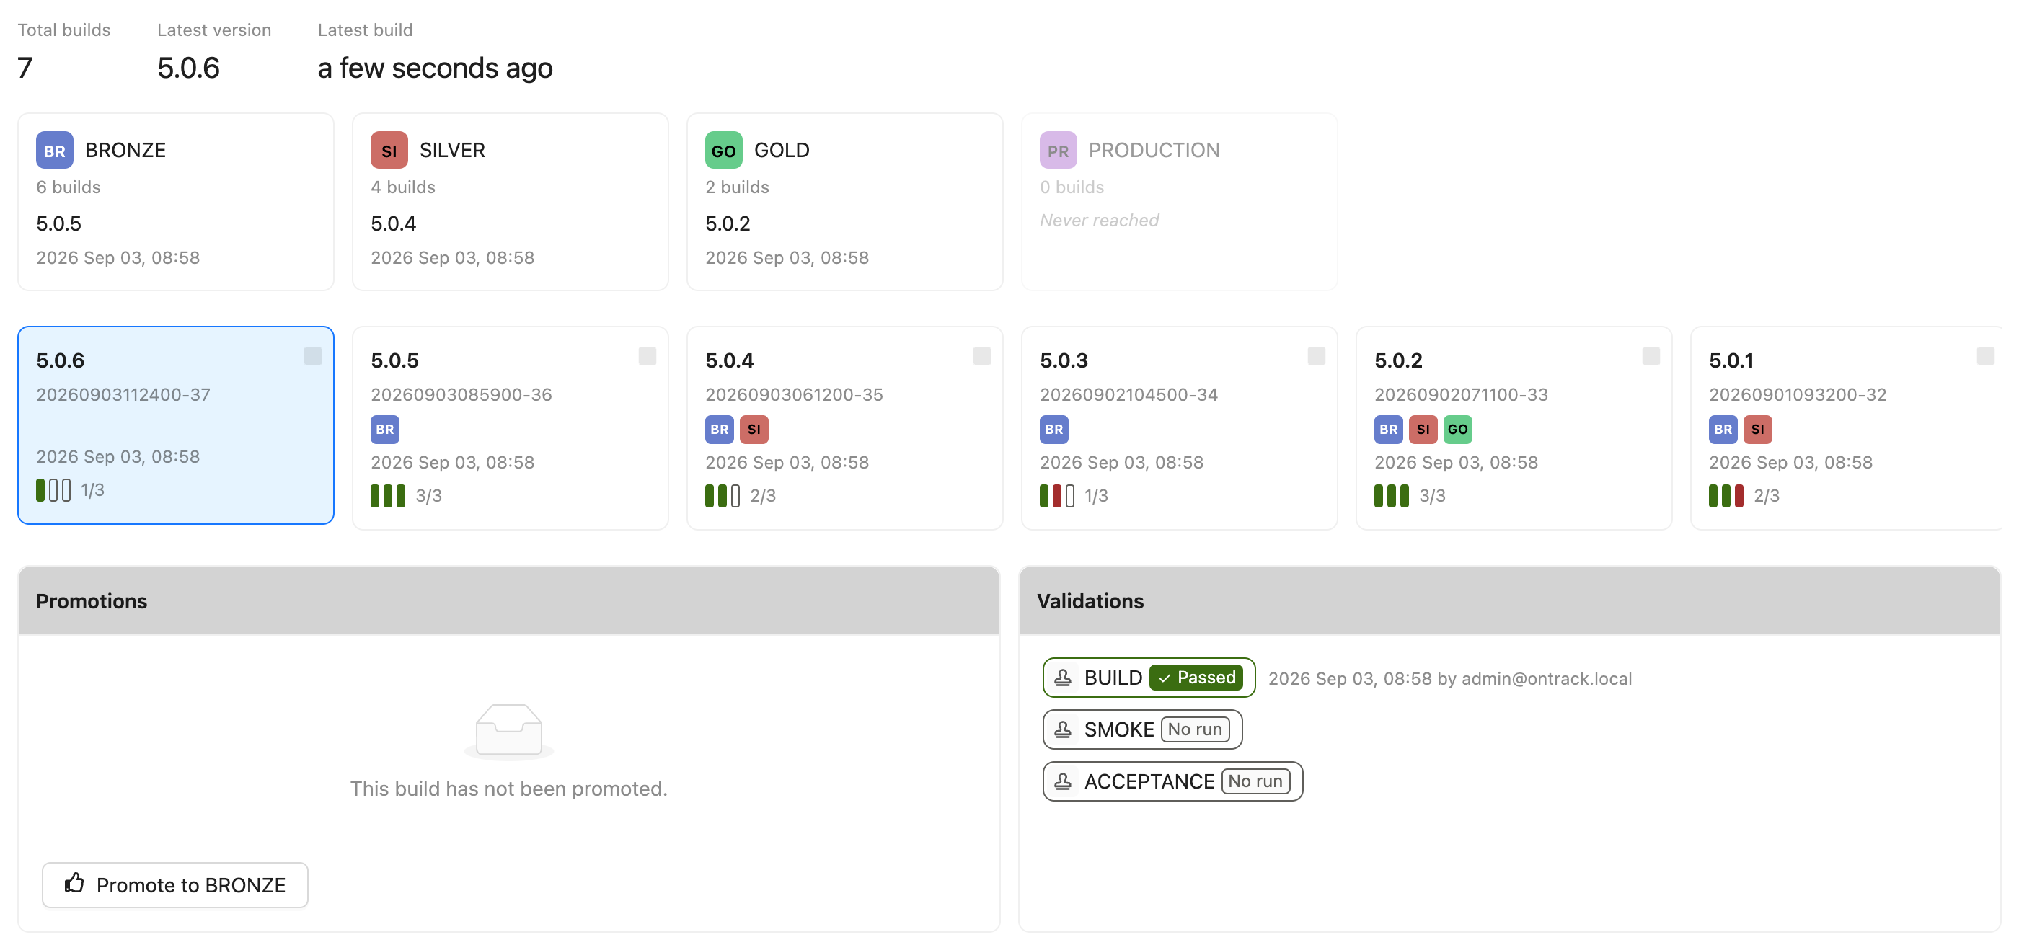This screenshot has width=2019, height=950.
Task: Click BR badge on build 5.0.3
Action: (1054, 429)
